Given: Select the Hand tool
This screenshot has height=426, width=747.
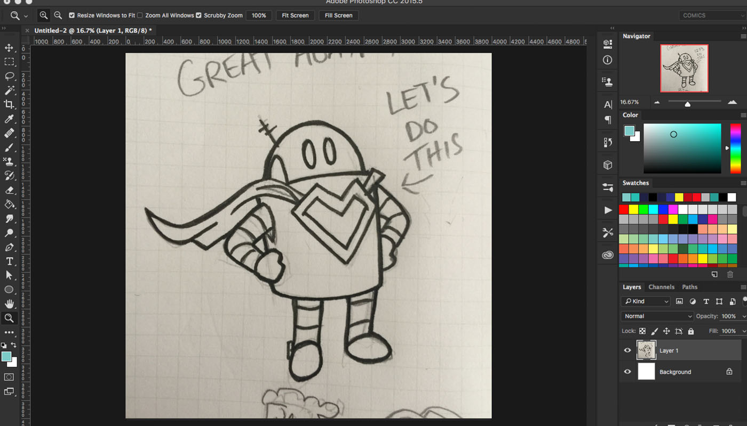Looking at the screenshot, I should pos(9,304).
